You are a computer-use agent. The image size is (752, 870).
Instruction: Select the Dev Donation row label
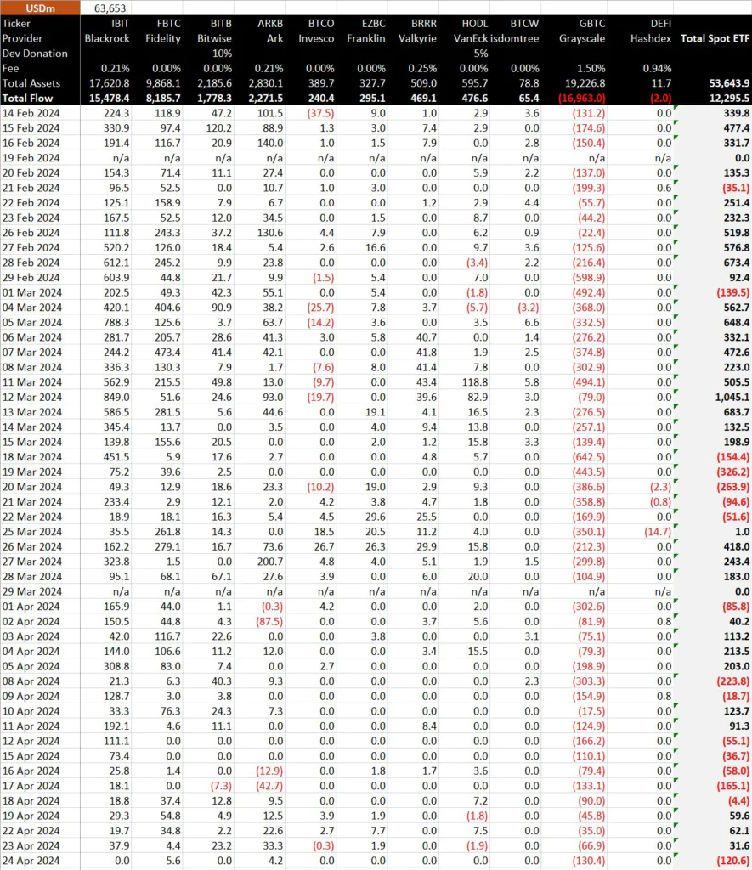(35, 54)
